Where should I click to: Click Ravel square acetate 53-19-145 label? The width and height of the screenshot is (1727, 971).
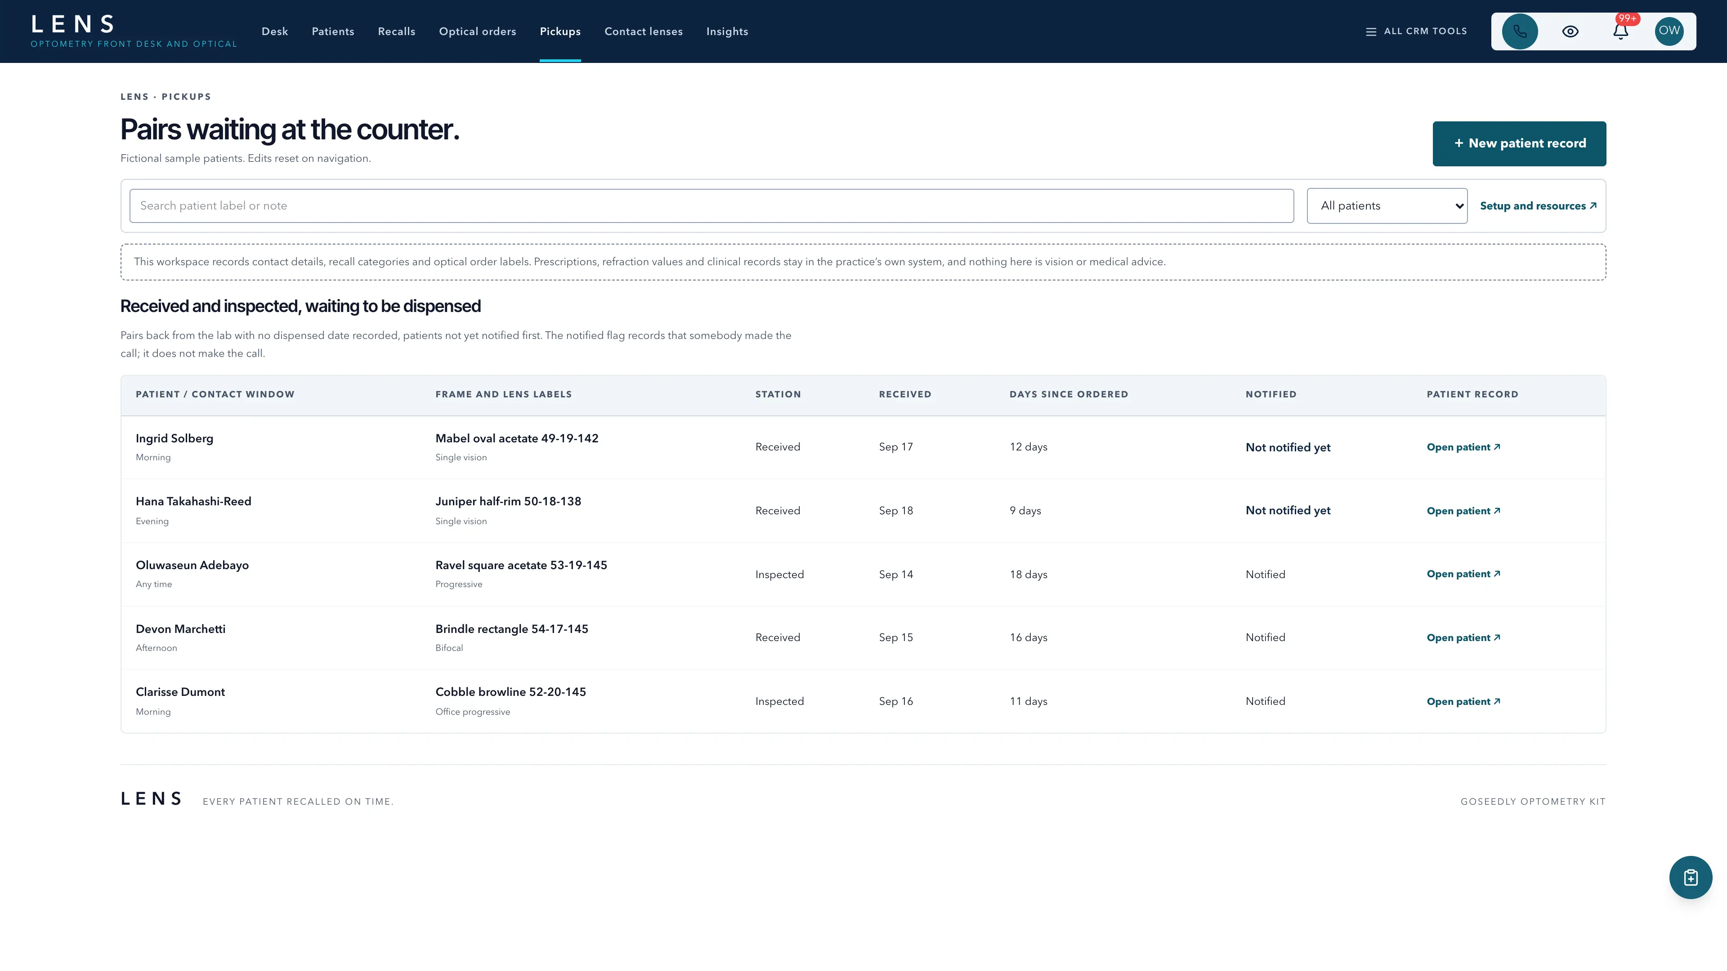(521, 565)
